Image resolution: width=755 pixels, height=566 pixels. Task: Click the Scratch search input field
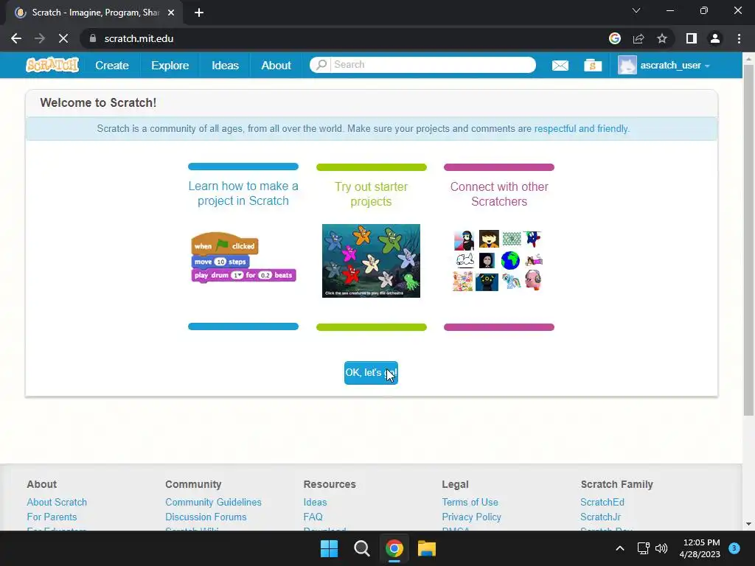pos(432,65)
